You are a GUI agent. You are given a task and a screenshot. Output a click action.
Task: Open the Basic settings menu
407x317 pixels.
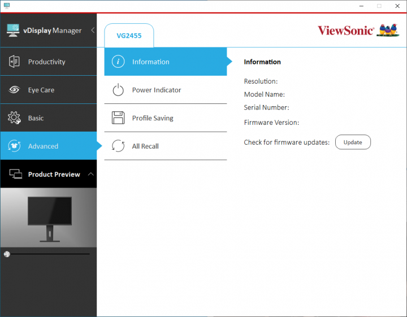(49, 118)
